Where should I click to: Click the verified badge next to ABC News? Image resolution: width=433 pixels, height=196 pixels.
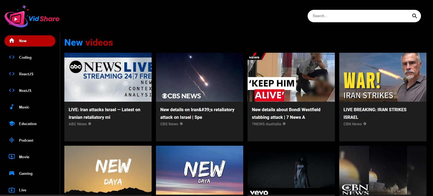click(x=90, y=124)
